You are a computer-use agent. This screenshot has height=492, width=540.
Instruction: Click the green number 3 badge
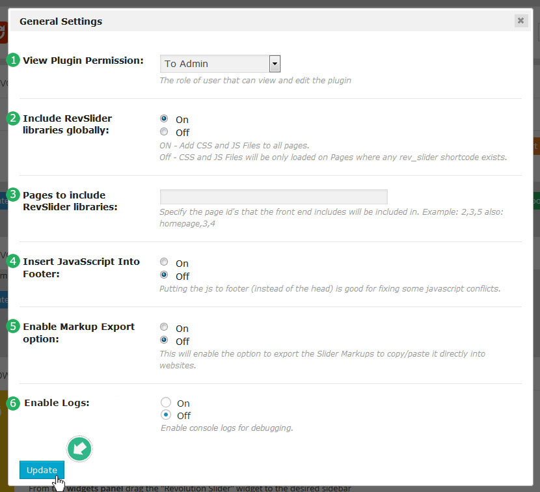coord(13,195)
